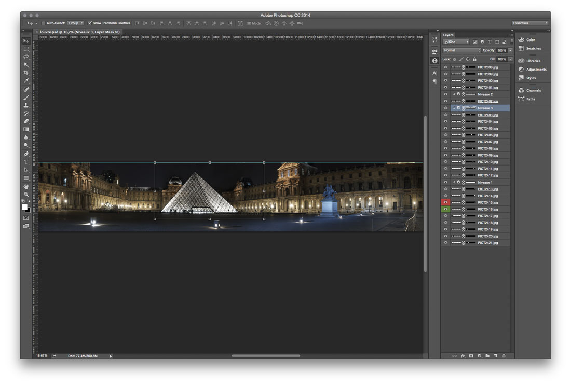
Task: Toggle visibility of PICT2415.jpg layer
Action: pos(445,202)
